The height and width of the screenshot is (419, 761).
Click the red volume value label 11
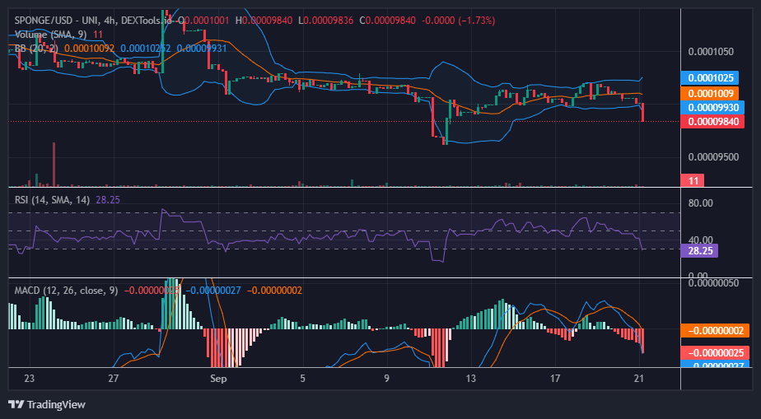pyautogui.click(x=693, y=180)
